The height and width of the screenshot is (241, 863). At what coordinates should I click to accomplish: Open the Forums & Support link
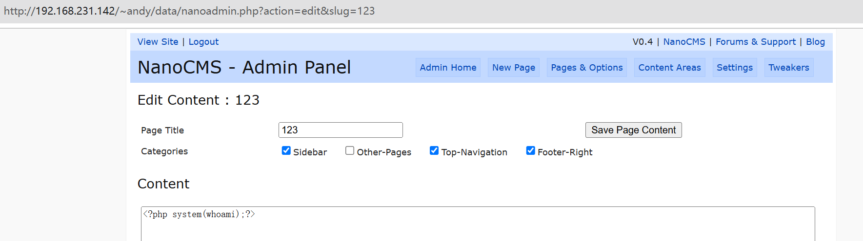pyautogui.click(x=755, y=42)
